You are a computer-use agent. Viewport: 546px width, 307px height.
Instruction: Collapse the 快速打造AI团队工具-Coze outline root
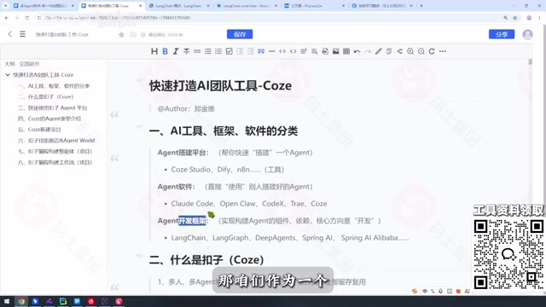click(8, 75)
